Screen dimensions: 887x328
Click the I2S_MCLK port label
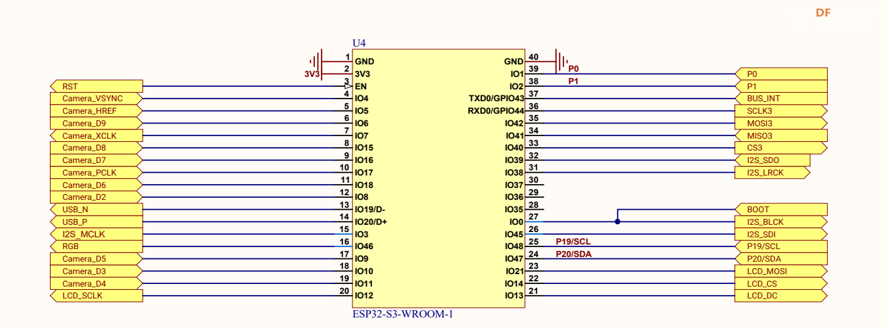(97, 234)
